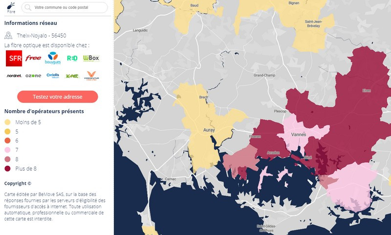This screenshot has width=391, height=235.
Task: Click the search magnifier icon
Action: click(x=28, y=7)
